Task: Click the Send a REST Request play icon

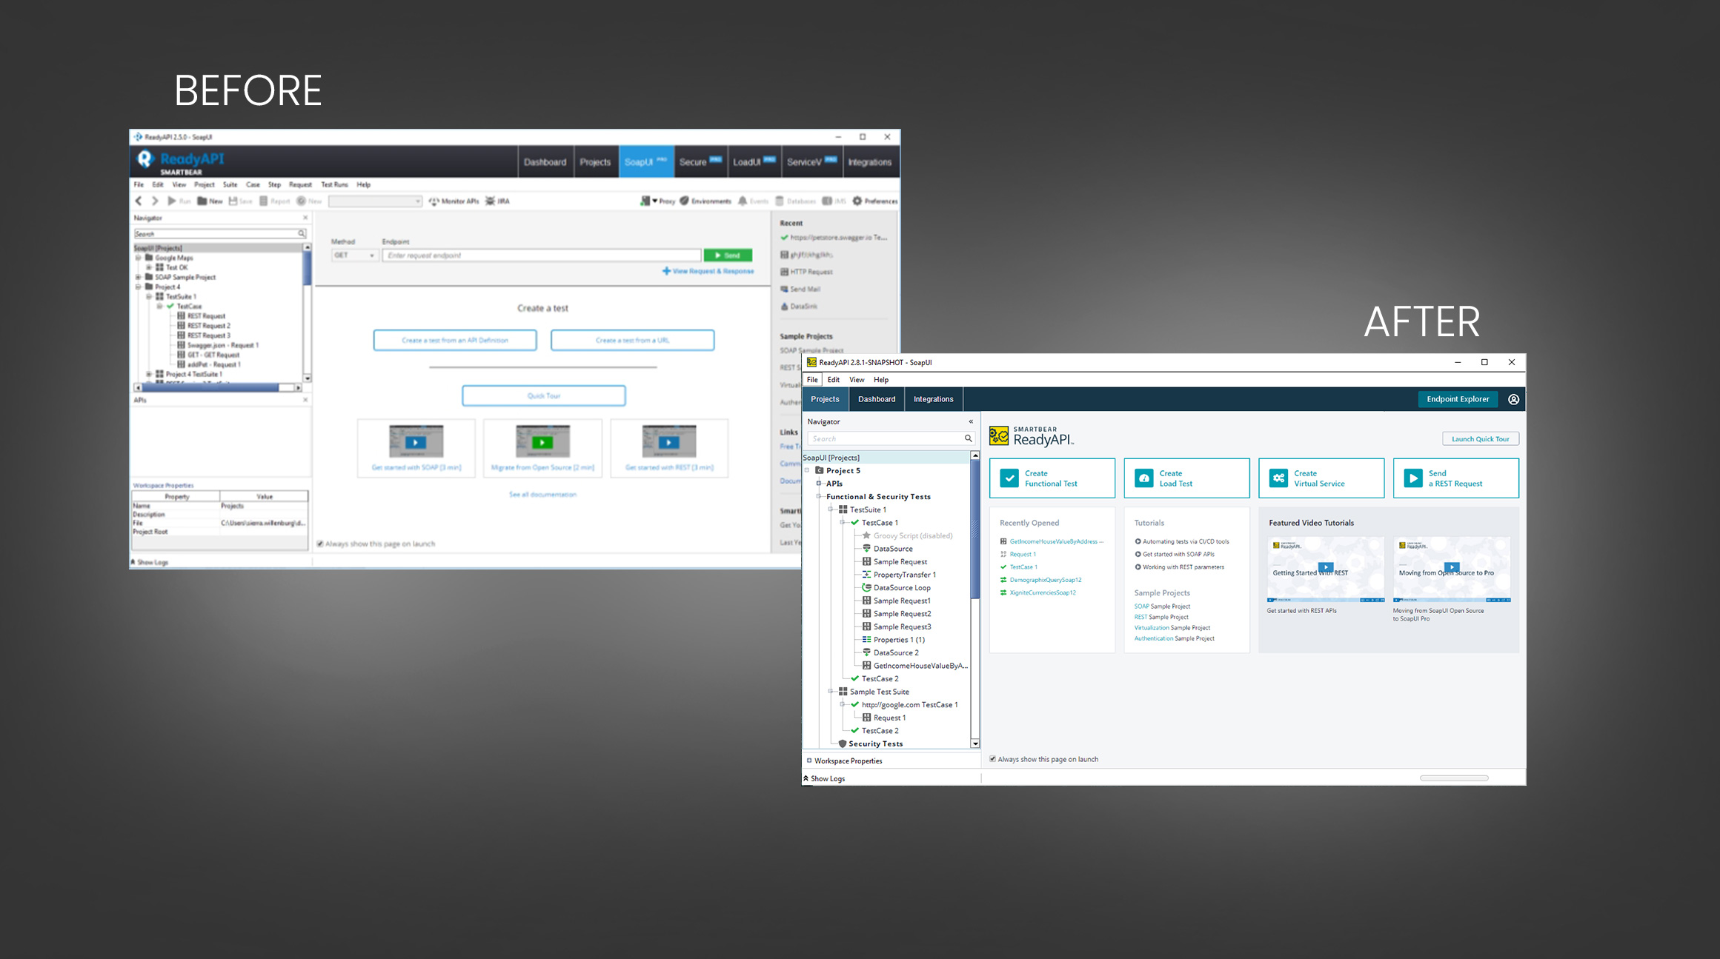Action: (1413, 478)
